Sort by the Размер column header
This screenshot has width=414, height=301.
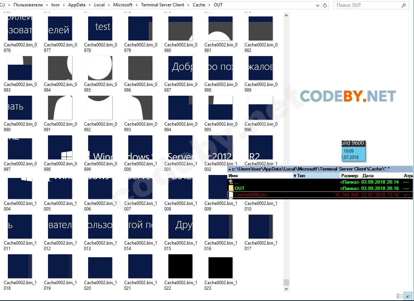[x=350, y=175]
